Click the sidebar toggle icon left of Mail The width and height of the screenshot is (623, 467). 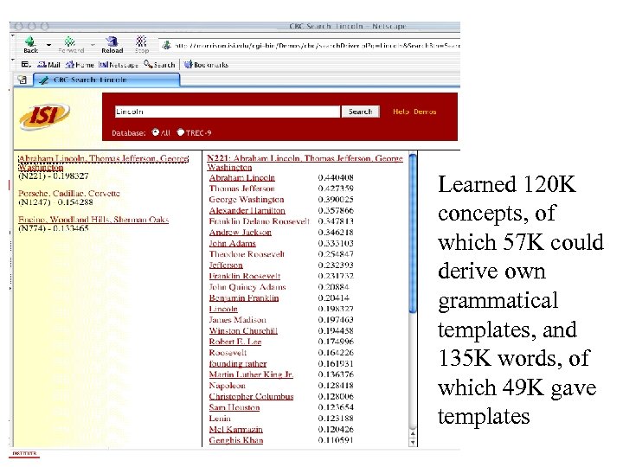(26, 64)
